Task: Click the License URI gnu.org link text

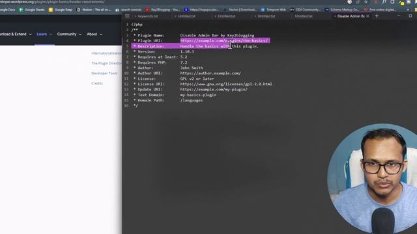Action: tap(226, 84)
